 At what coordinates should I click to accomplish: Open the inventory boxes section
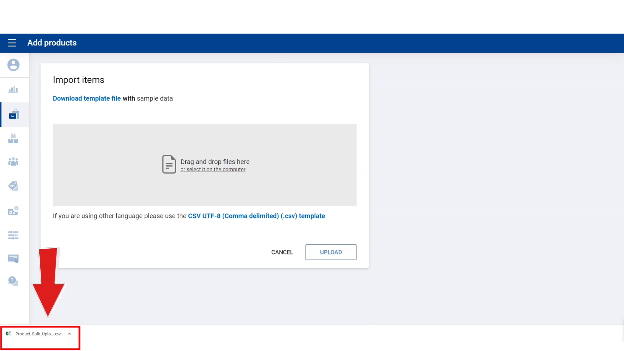[x=13, y=138]
